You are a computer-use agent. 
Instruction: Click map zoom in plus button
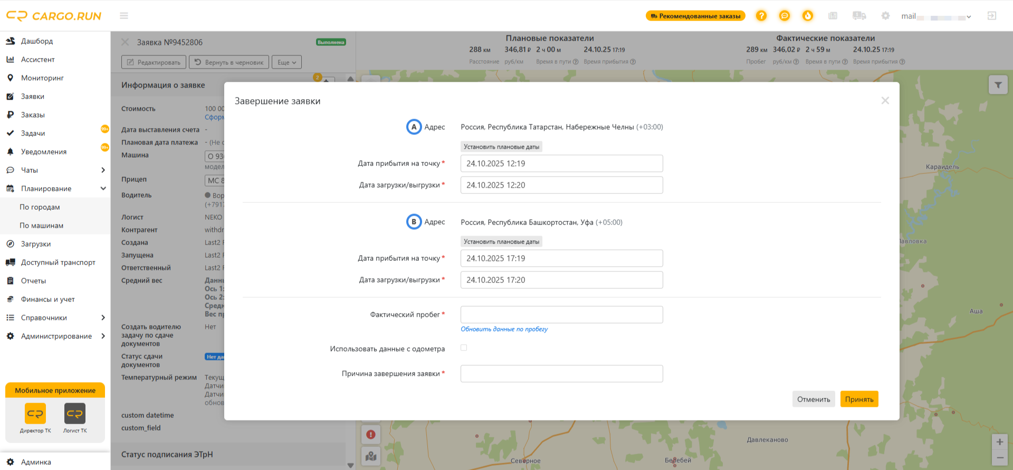(x=999, y=442)
